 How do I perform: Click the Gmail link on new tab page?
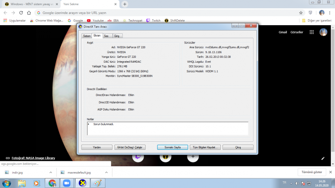283,32
